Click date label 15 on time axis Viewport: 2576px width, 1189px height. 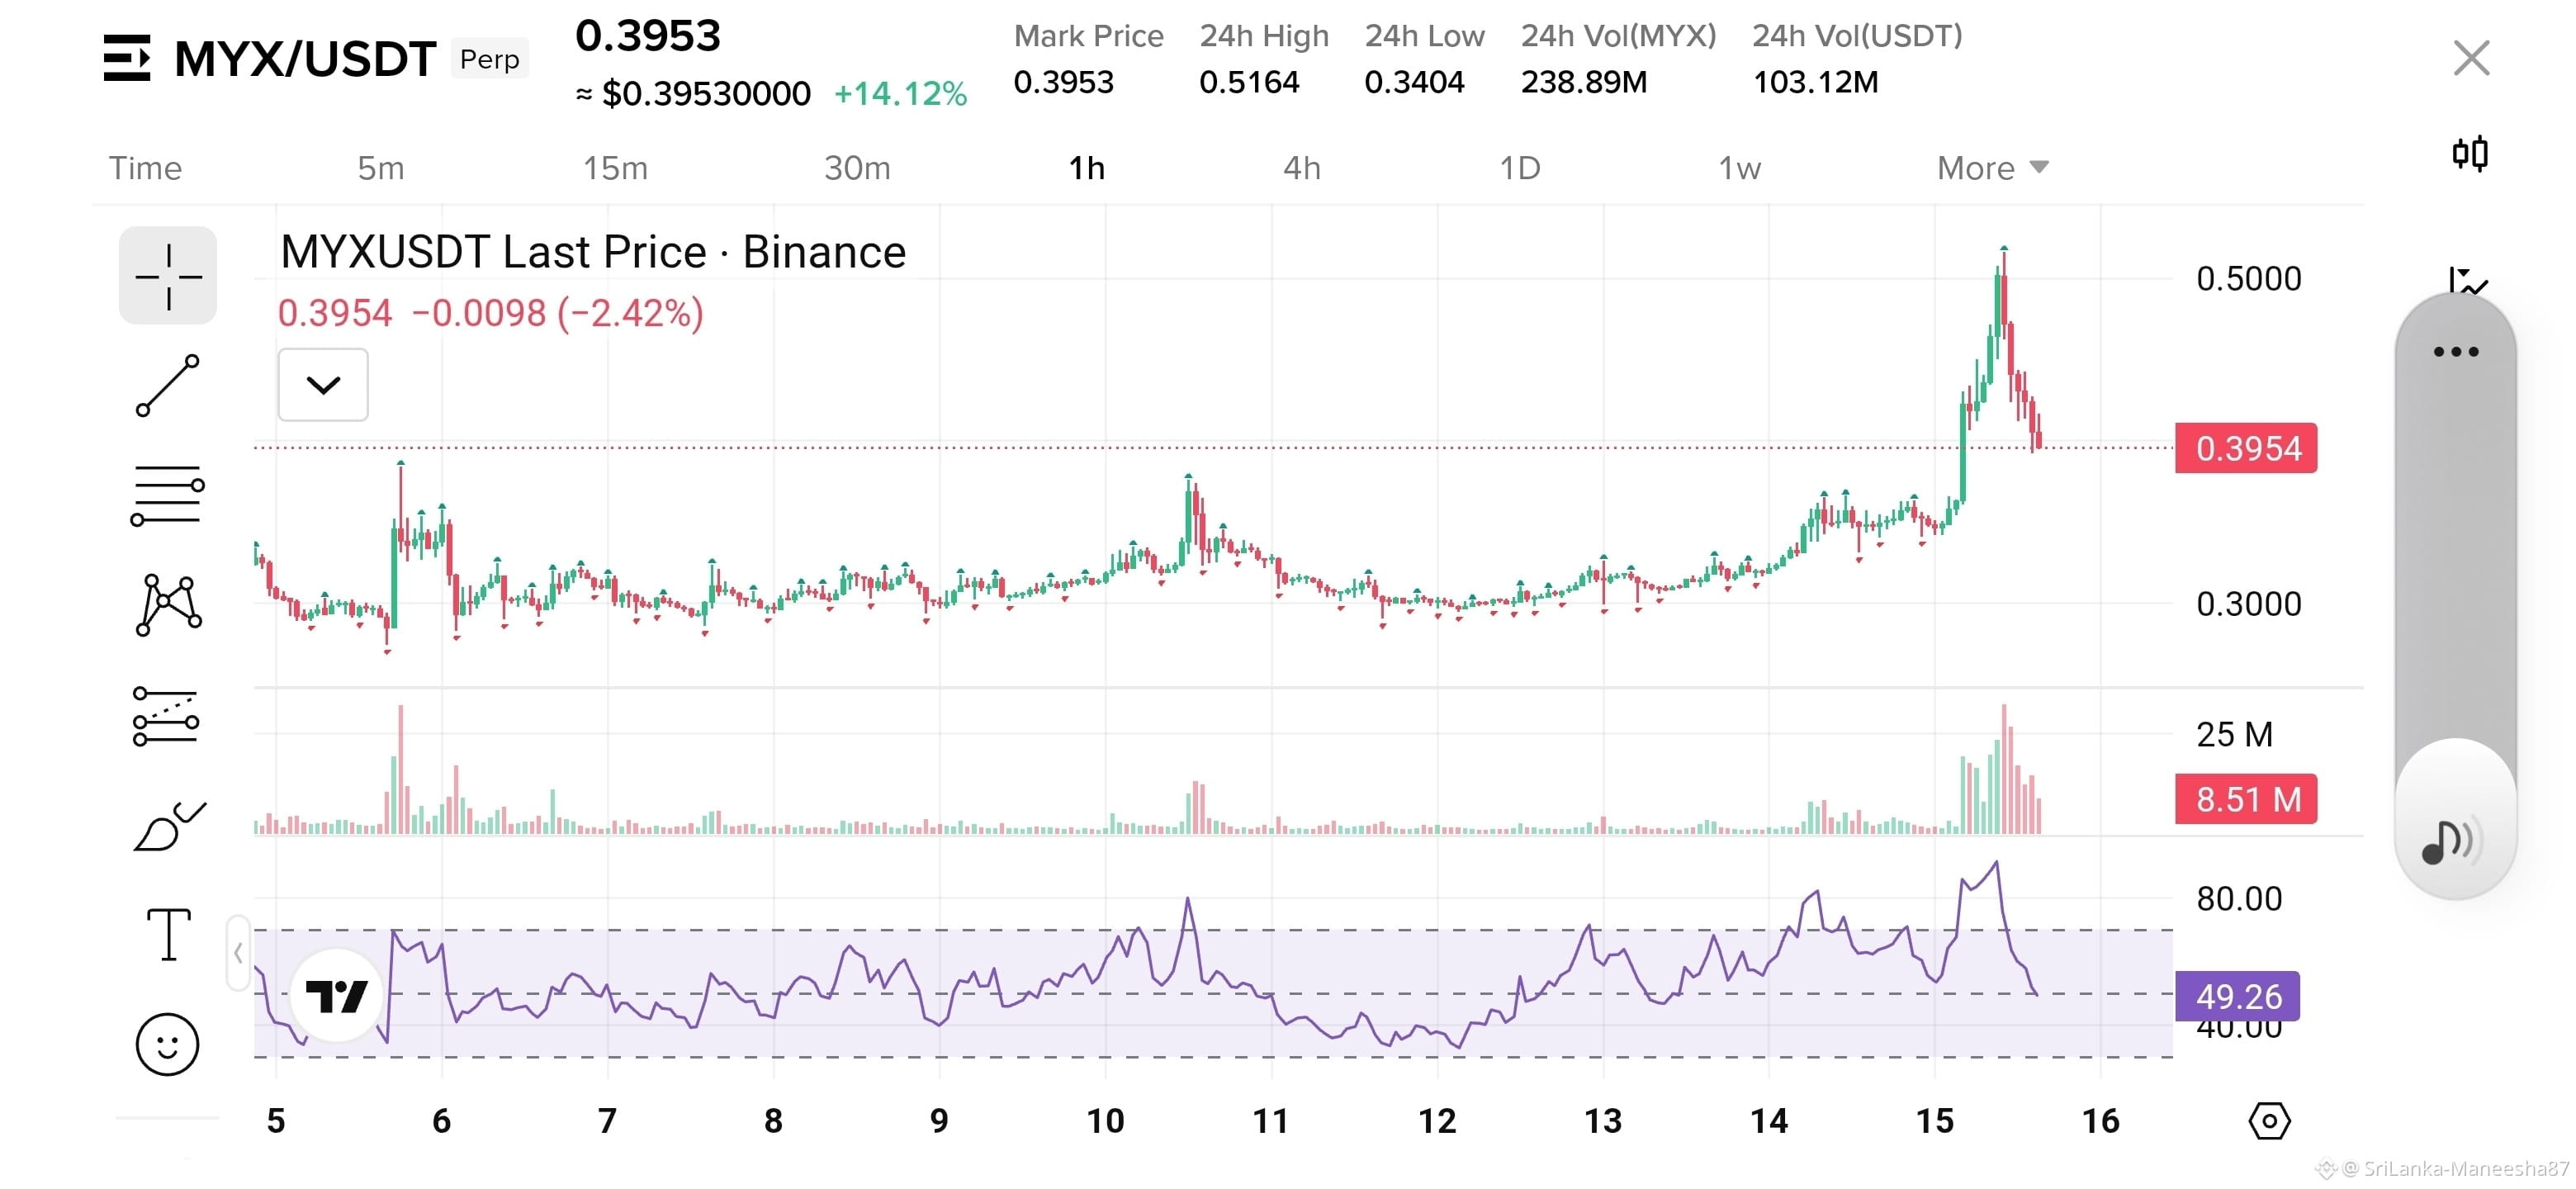tap(1934, 1121)
